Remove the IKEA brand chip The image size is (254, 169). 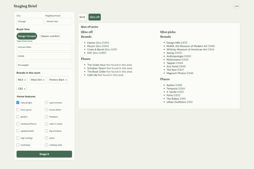coord(25,80)
